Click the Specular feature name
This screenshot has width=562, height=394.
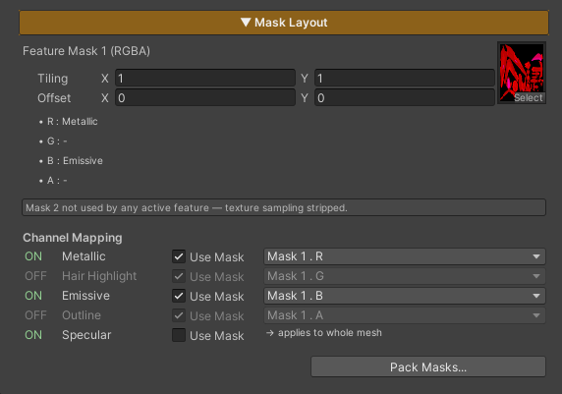[86, 335]
